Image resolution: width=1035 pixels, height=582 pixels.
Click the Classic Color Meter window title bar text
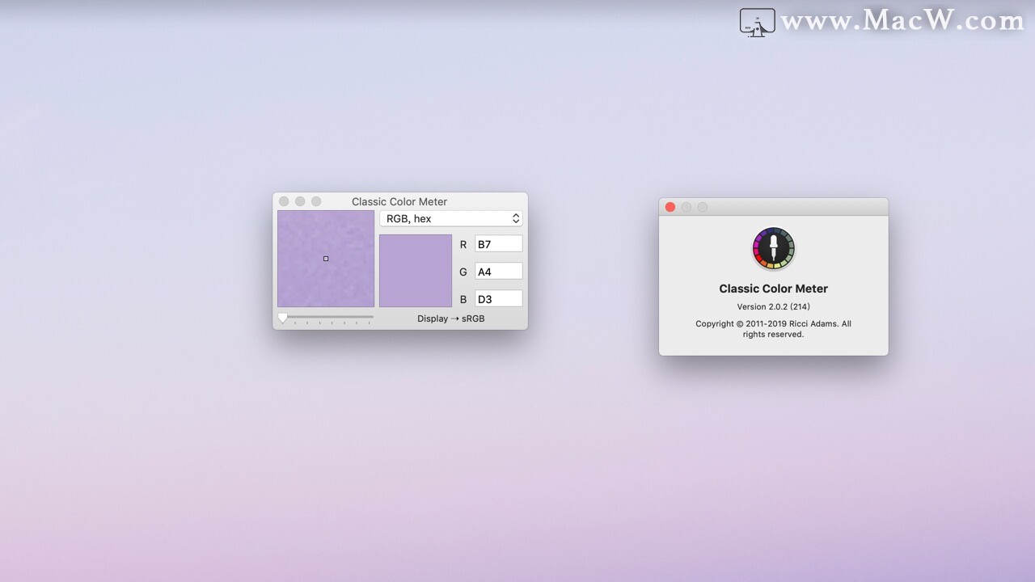(x=399, y=201)
